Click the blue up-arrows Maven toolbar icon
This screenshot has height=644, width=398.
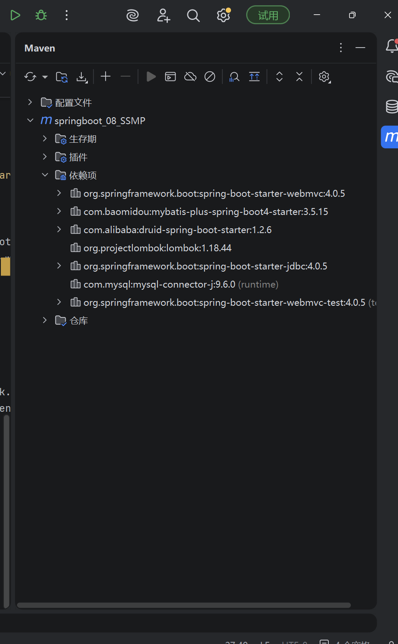click(x=254, y=77)
